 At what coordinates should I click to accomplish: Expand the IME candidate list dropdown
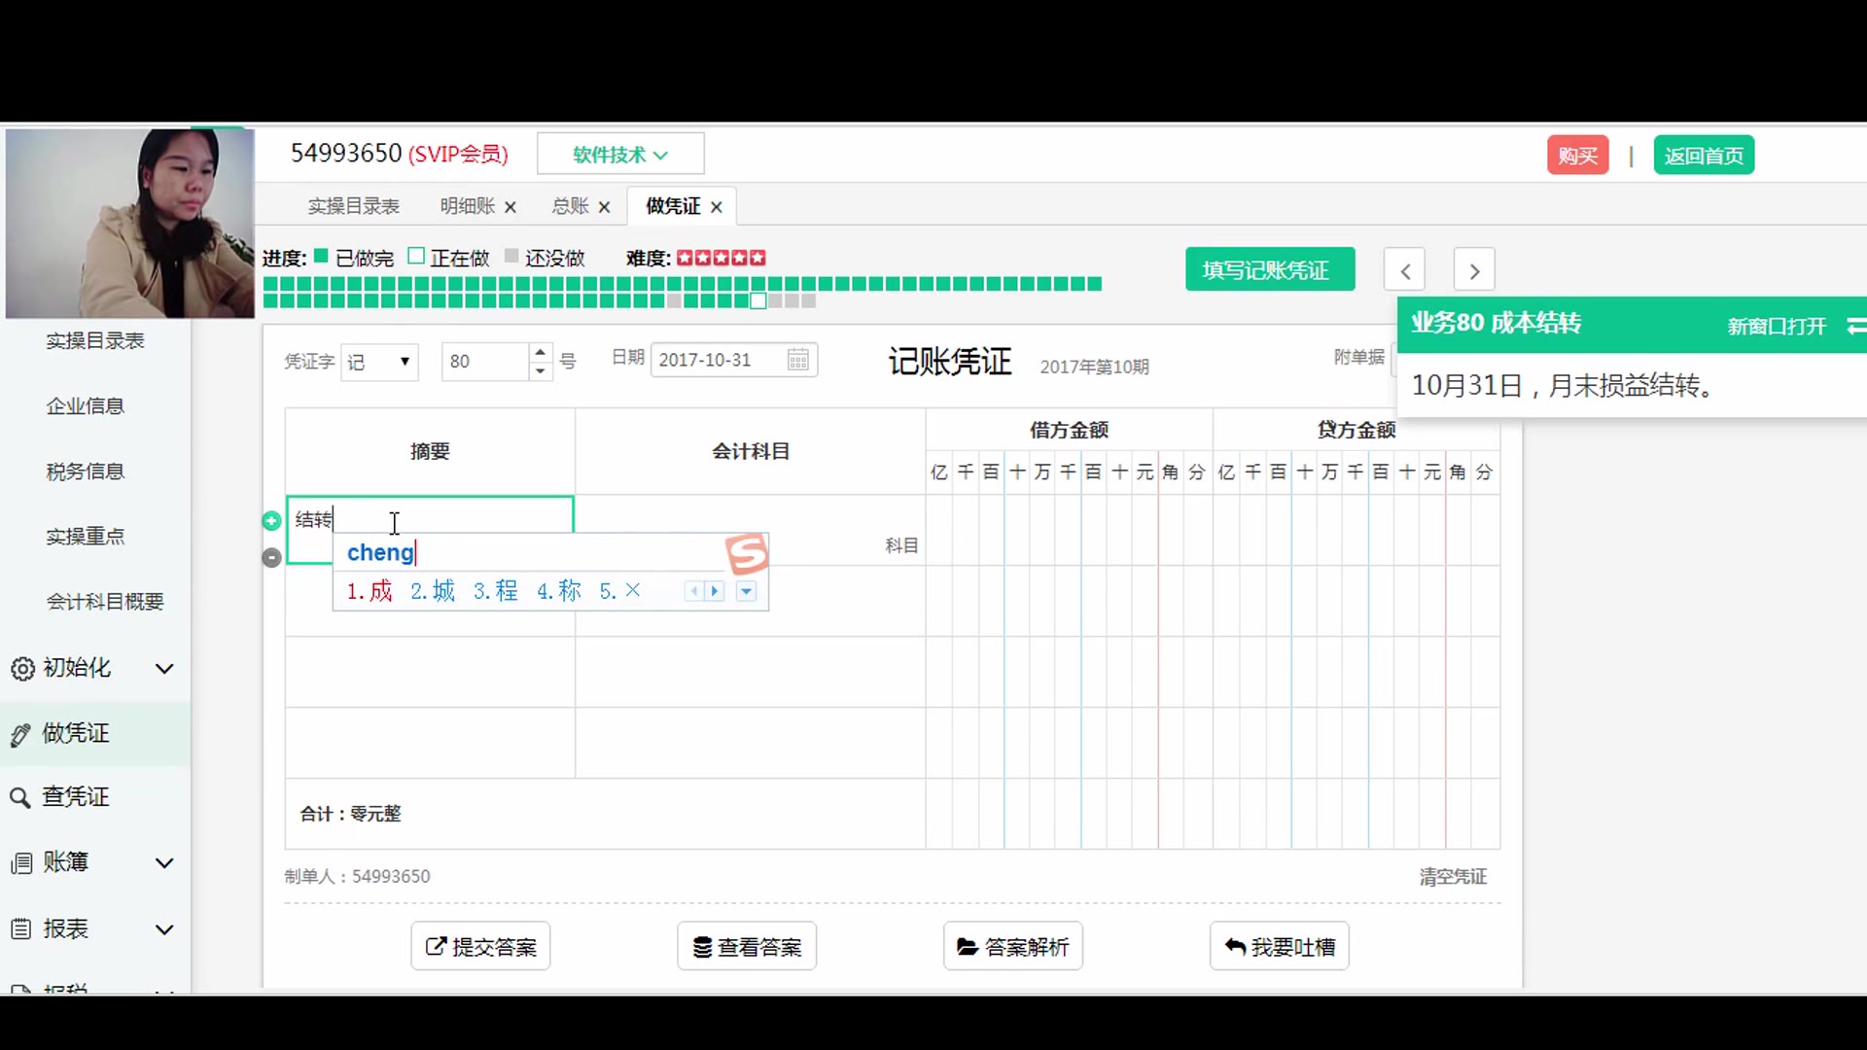click(746, 591)
